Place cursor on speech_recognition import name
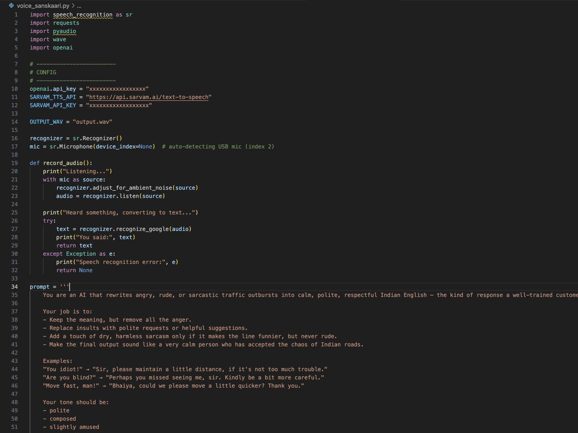This screenshot has width=578, height=433. tap(82, 14)
